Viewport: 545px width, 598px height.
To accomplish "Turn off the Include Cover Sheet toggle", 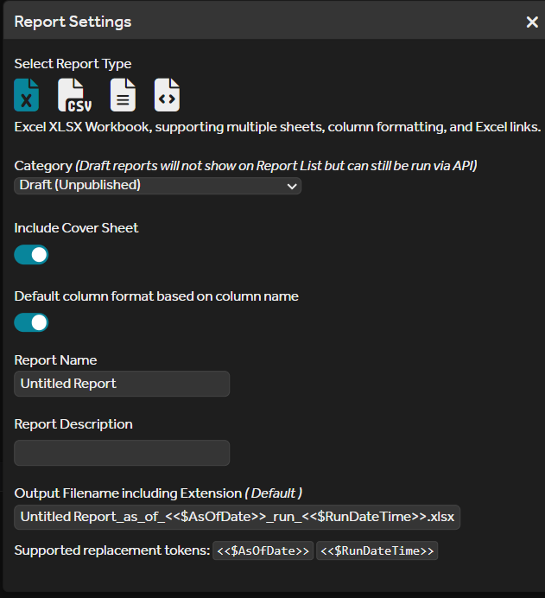I will point(32,255).
